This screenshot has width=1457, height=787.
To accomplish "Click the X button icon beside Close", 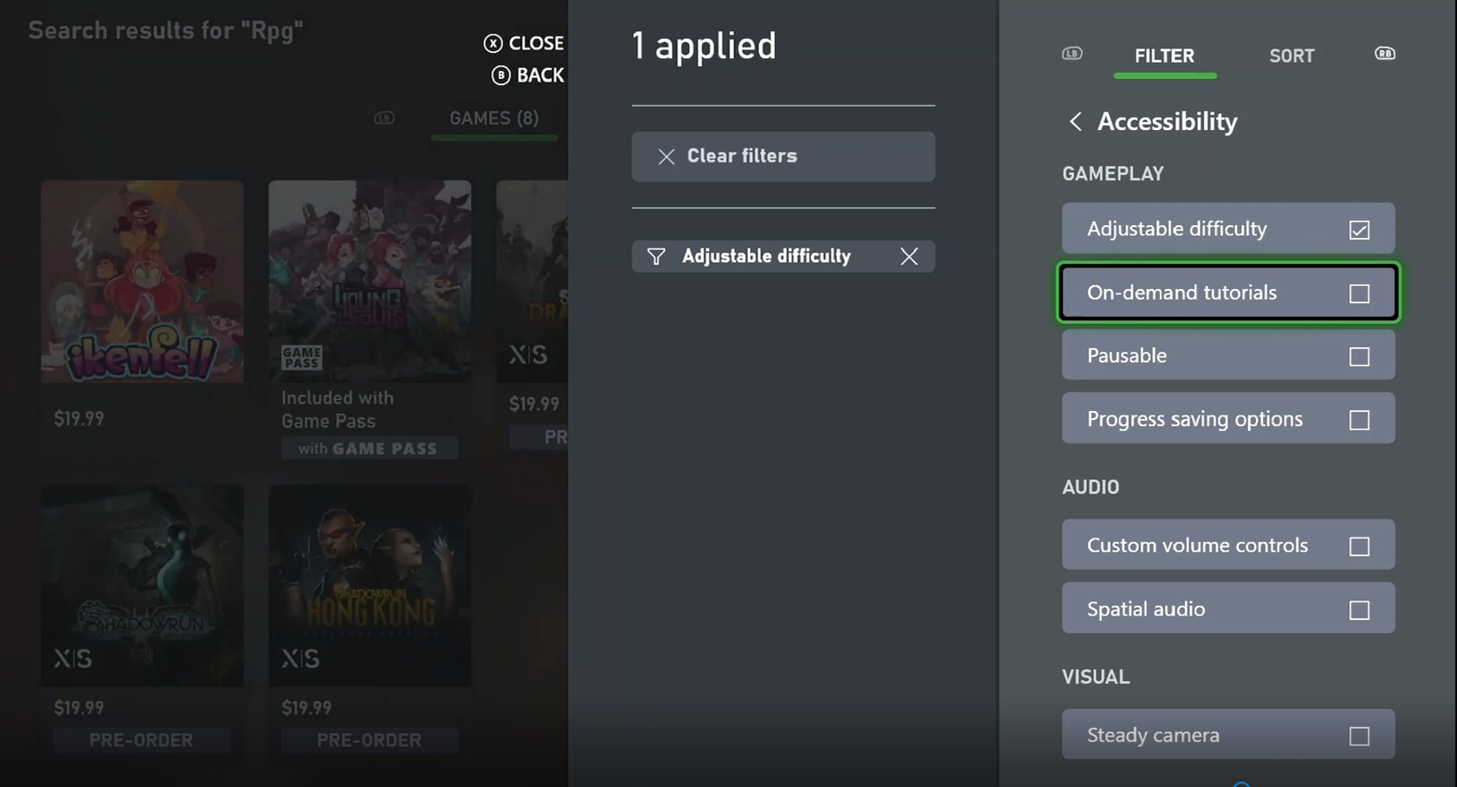I will [493, 43].
